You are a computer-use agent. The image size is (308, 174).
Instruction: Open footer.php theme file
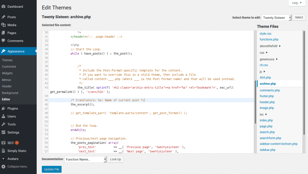267,96
